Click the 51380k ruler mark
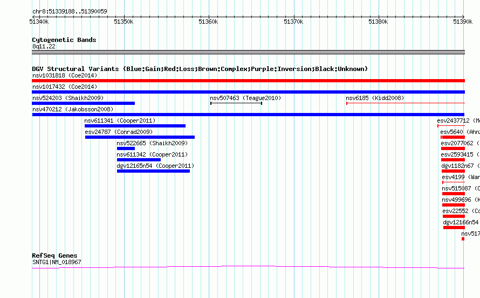Image resolution: width=480 pixels, height=298 pixels. pos(379,22)
